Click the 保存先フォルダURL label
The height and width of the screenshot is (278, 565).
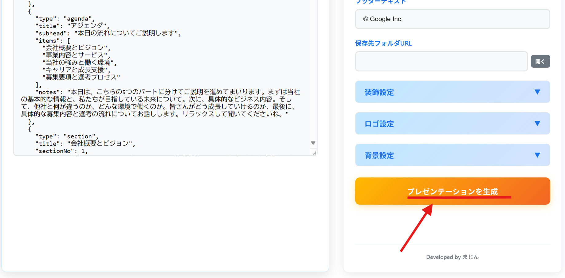(383, 44)
